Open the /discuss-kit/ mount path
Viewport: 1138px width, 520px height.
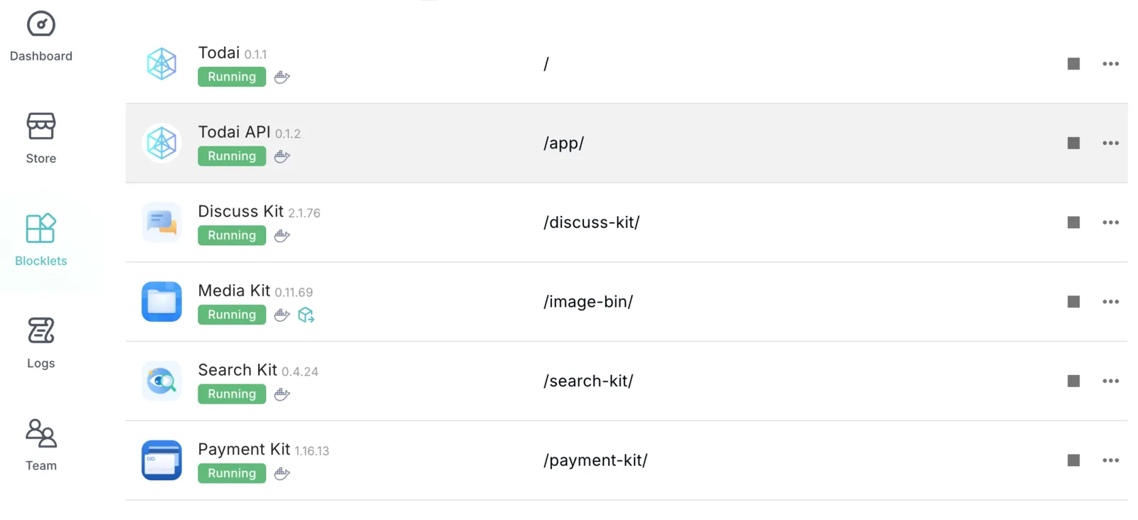pyautogui.click(x=591, y=222)
